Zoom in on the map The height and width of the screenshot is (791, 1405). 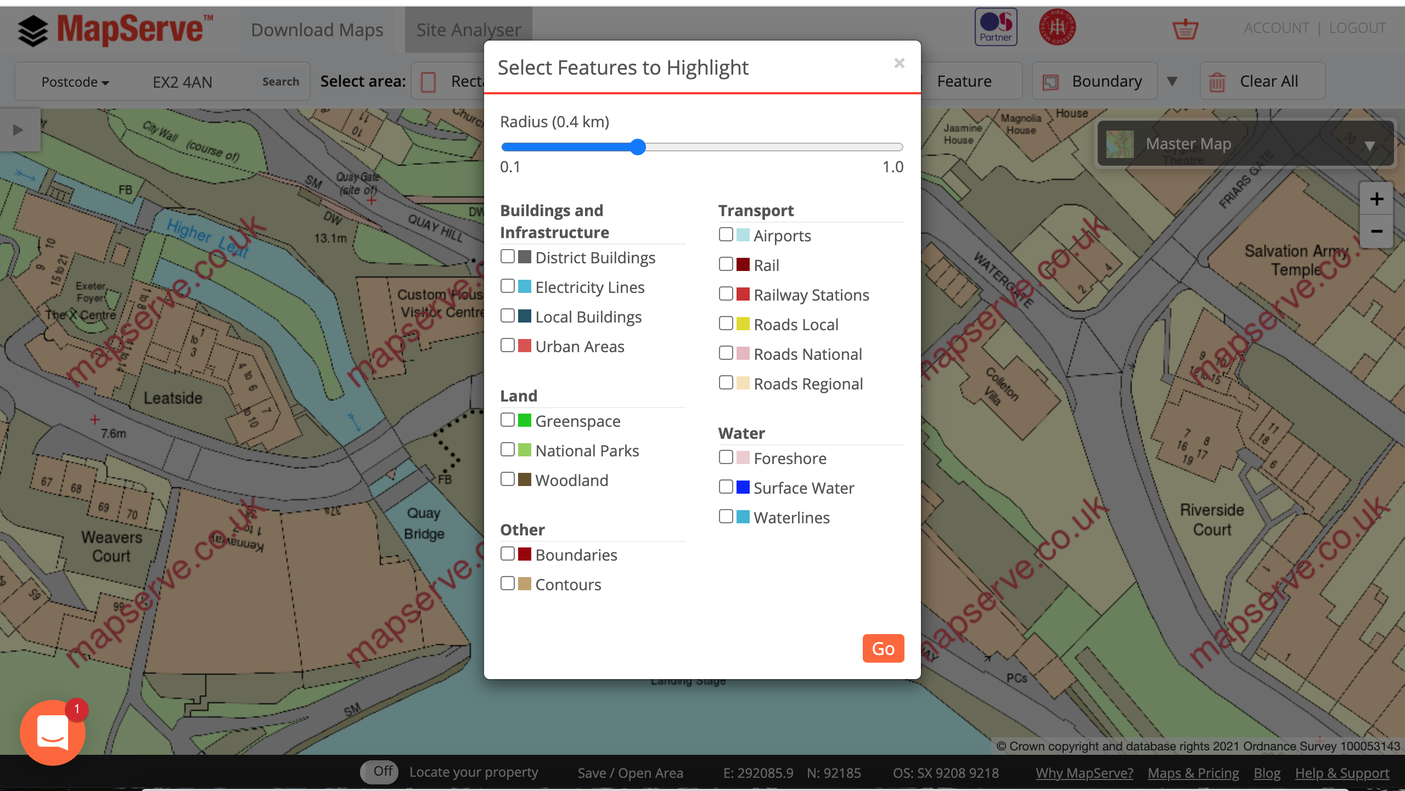point(1376,199)
